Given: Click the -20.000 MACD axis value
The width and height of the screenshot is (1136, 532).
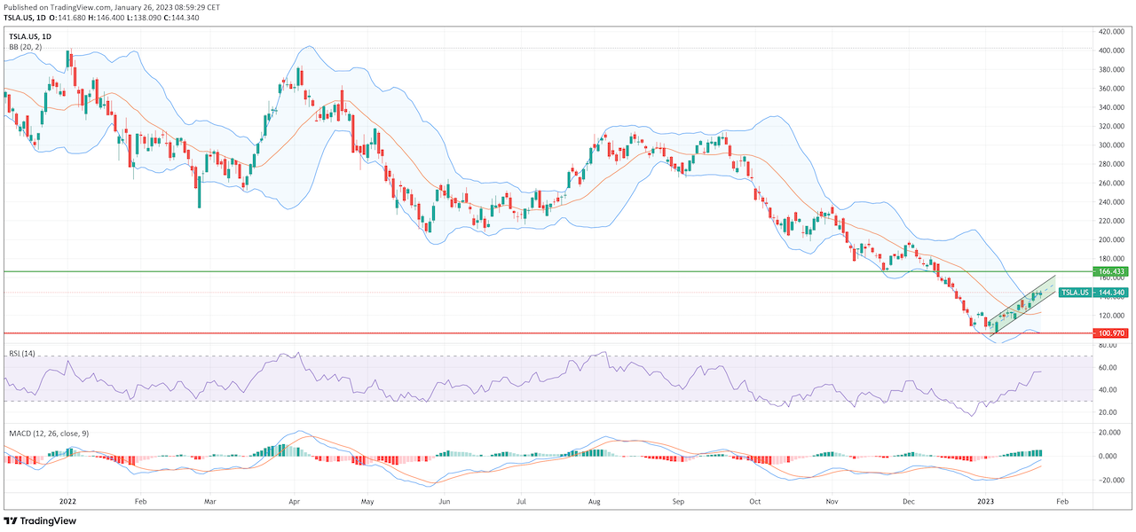Looking at the screenshot, I should (1109, 481).
